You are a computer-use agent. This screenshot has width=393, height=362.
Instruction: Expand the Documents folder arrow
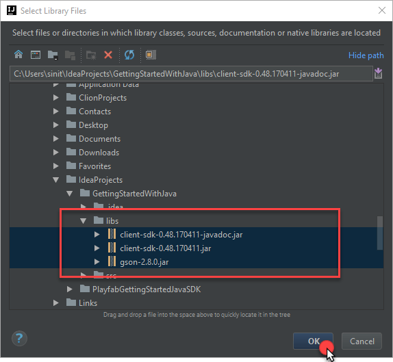point(56,138)
